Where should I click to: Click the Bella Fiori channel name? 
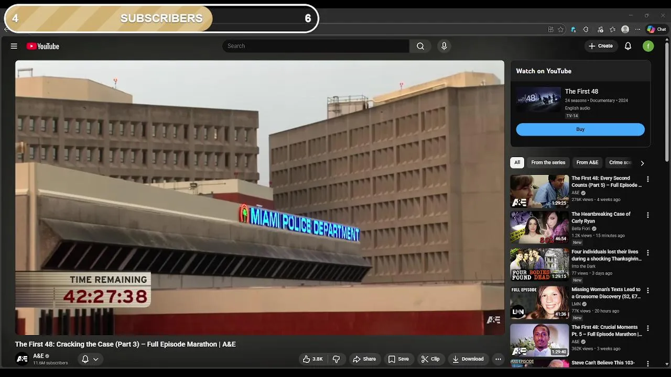tap(581, 229)
